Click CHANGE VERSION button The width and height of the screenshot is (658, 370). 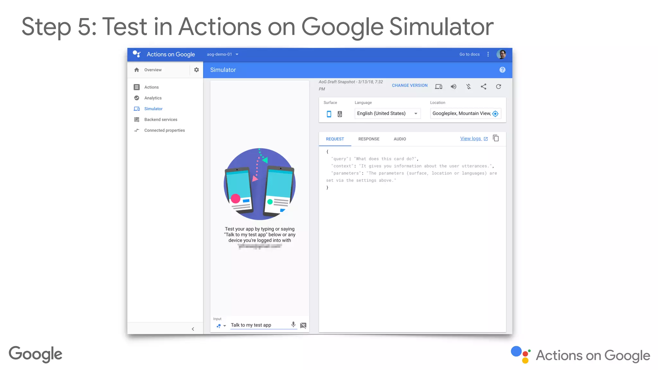click(x=410, y=85)
